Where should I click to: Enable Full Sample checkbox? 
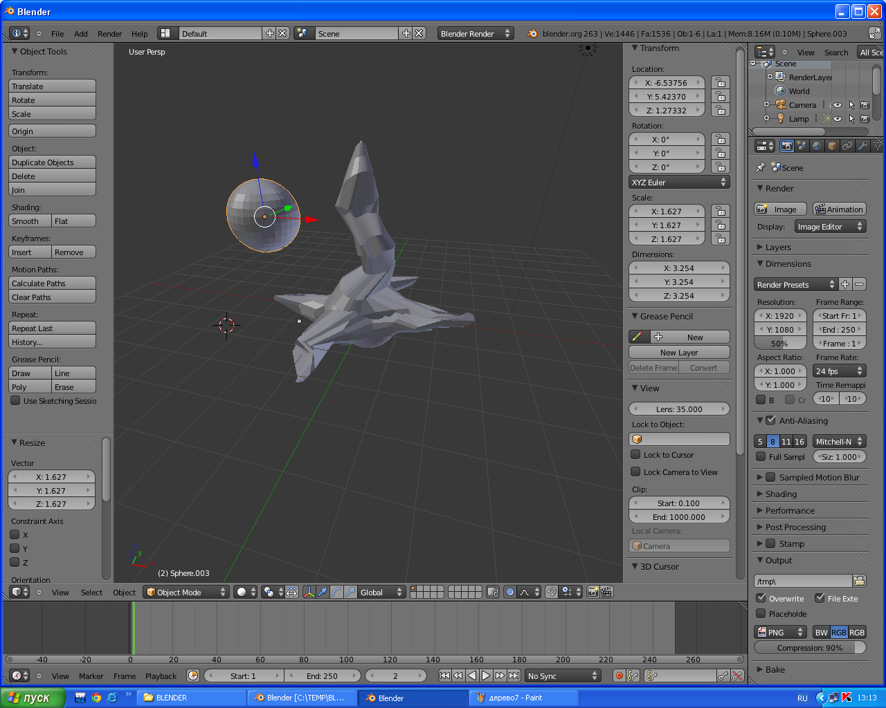(761, 456)
